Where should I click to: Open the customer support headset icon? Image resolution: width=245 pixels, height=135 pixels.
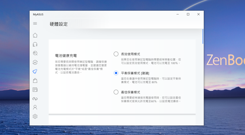click(x=35, y=44)
